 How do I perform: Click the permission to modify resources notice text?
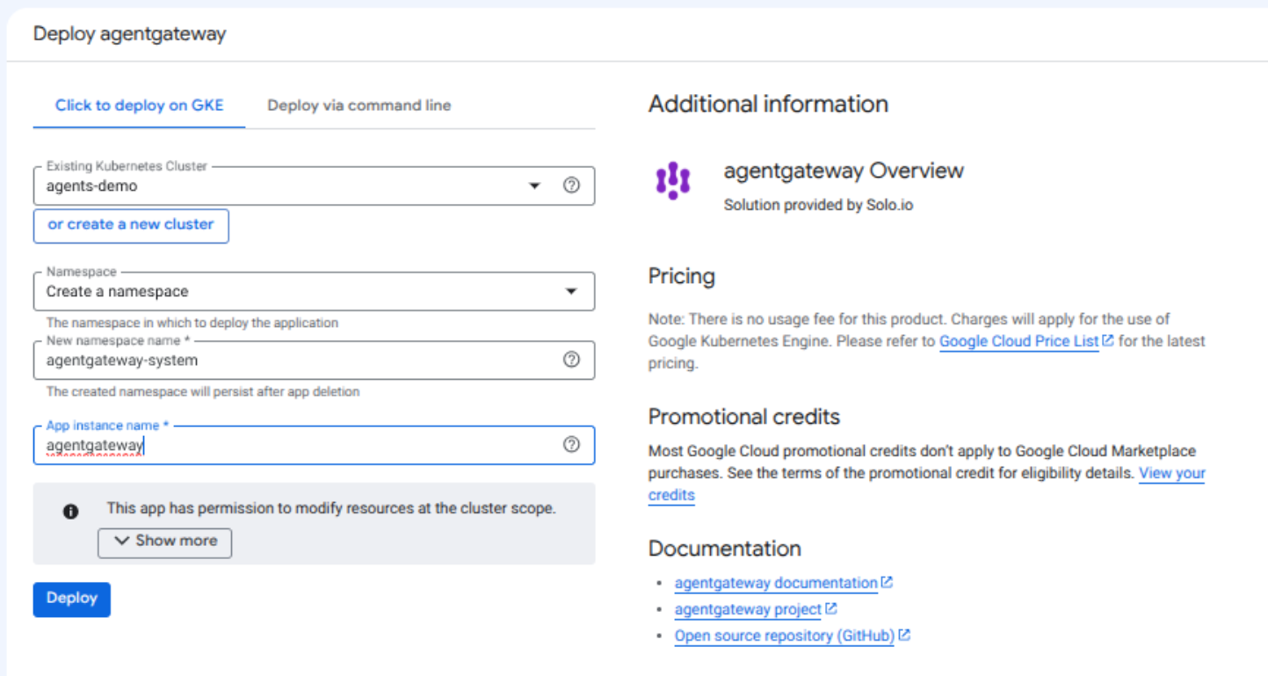[331, 508]
